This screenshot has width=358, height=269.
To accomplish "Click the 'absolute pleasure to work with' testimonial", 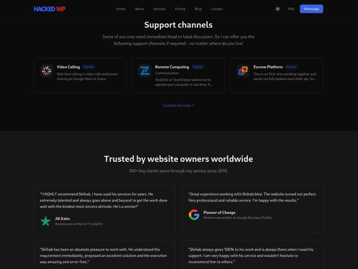I will [x=103, y=255].
